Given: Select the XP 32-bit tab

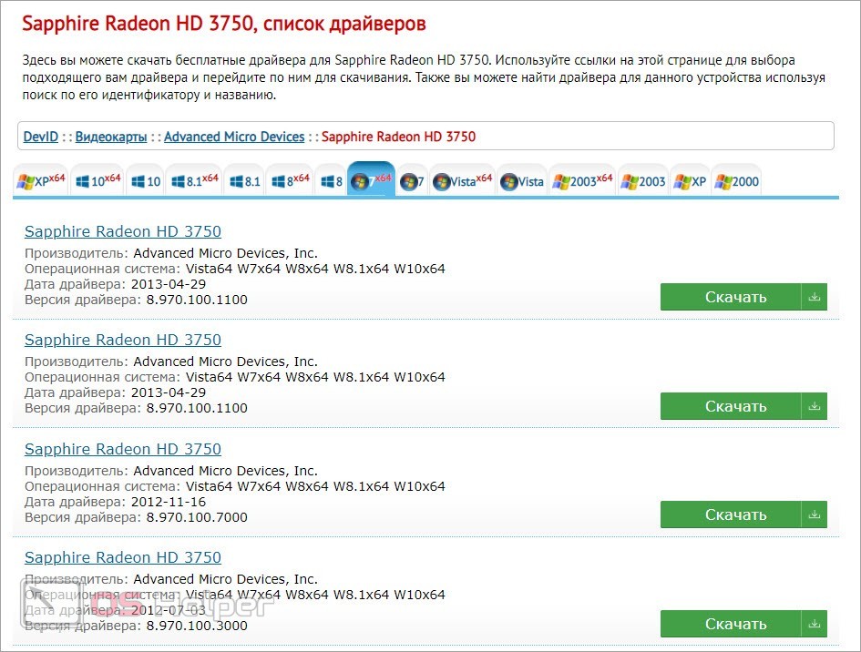Looking at the screenshot, I should (x=691, y=180).
